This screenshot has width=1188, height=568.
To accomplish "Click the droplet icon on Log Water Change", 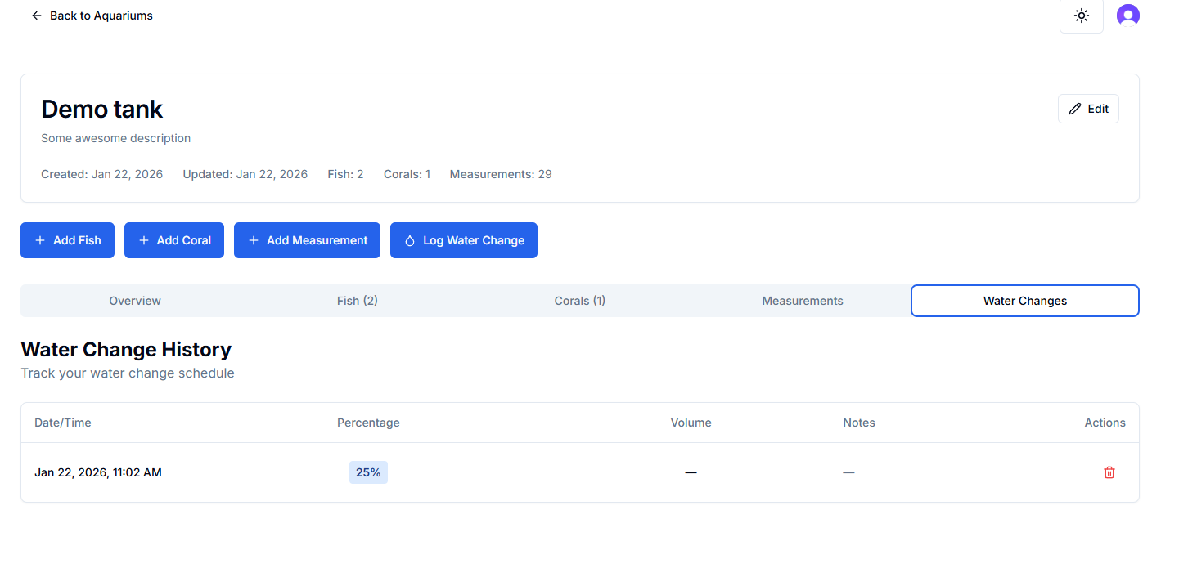I will (410, 240).
